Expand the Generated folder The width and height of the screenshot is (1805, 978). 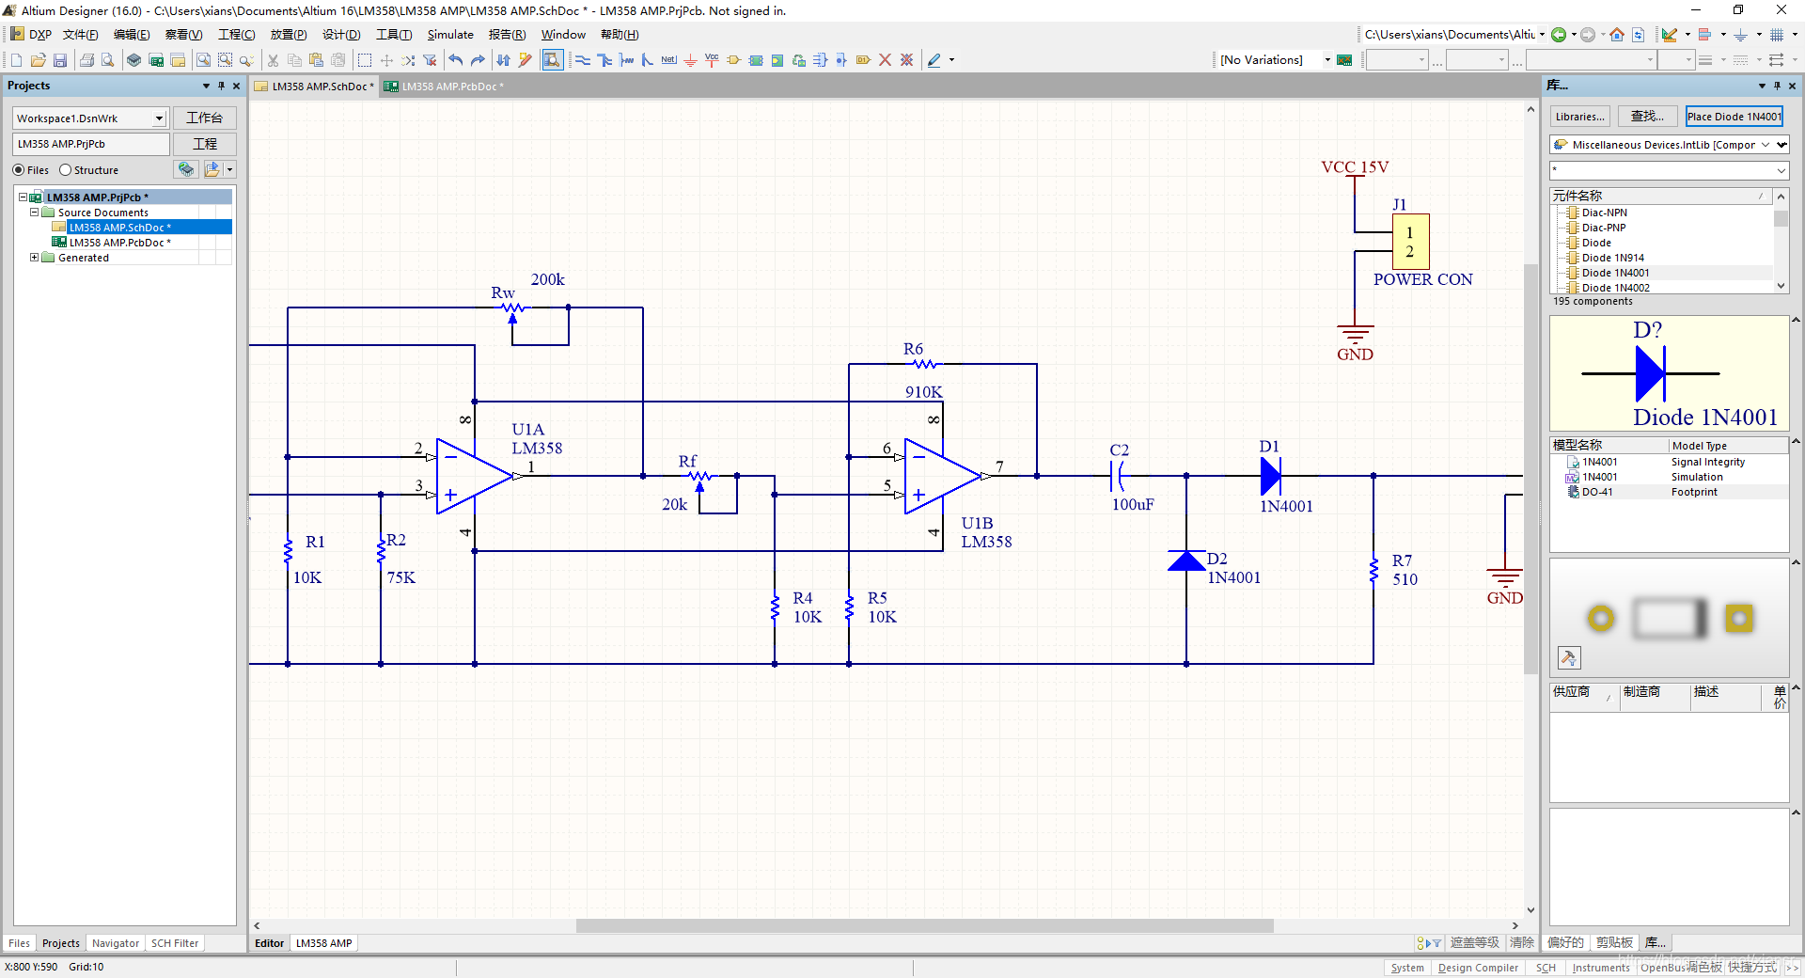35,258
